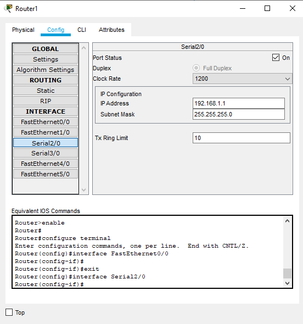Select the FastEthernet4/0 interface

46,164
